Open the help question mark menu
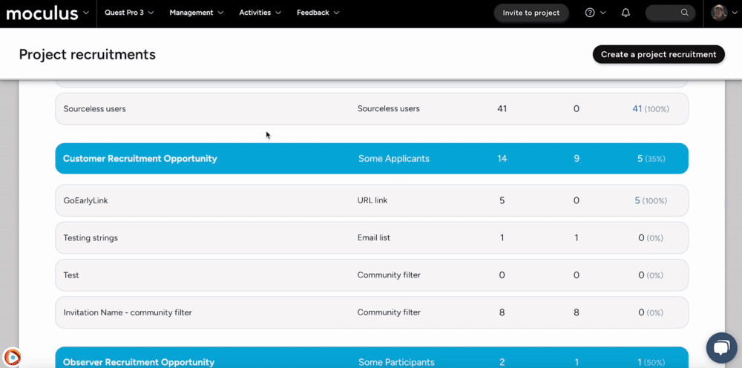 [x=590, y=13]
